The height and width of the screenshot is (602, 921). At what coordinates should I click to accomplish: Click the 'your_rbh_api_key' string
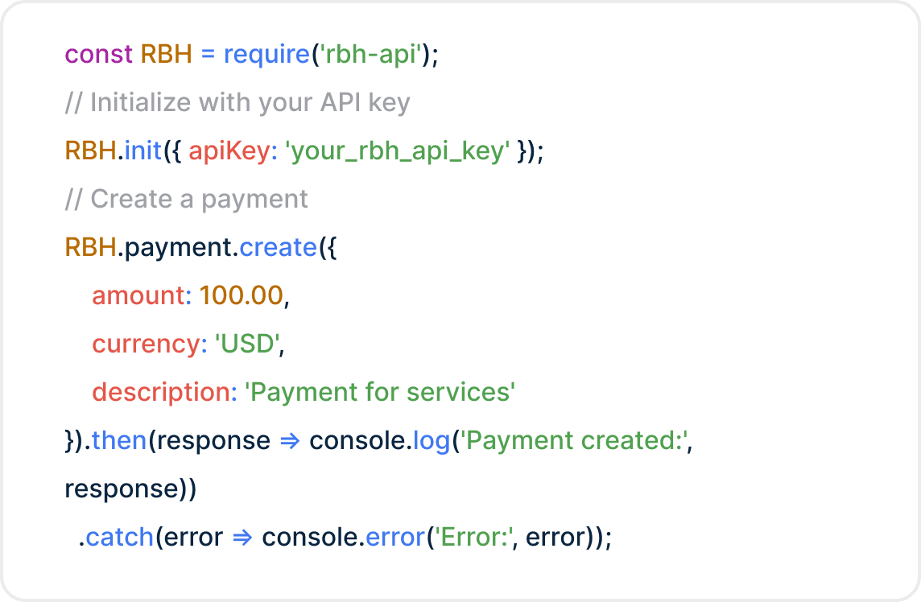[x=398, y=151]
